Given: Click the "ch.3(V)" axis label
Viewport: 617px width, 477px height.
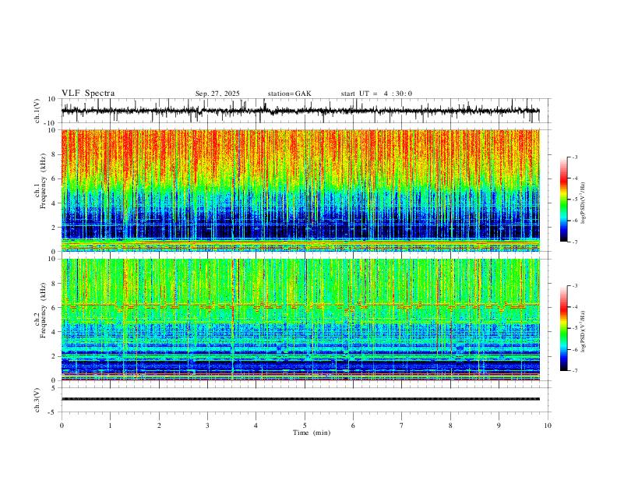Looking at the screenshot, I should pyautogui.click(x=37, y=401).
